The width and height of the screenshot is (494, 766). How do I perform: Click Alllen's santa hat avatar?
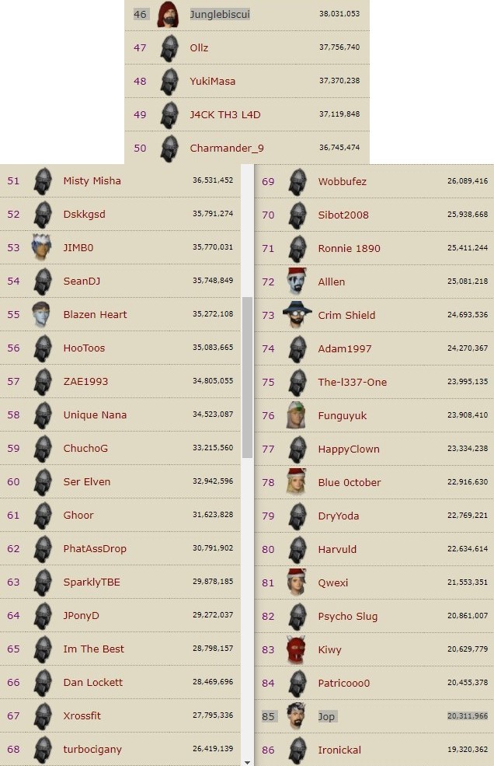(x=296, y=282)
